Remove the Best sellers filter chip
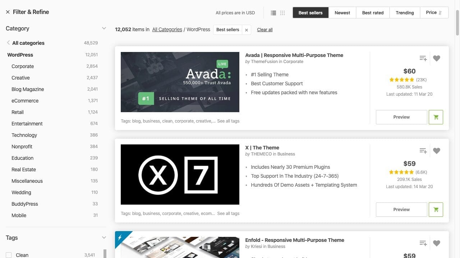 point(247,30)
